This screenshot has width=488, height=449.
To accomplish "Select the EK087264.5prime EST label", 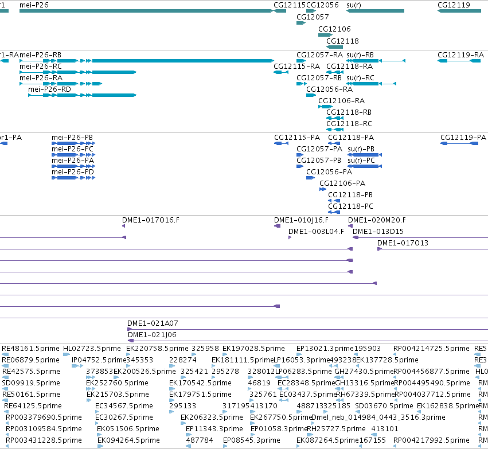I will 327,440.
